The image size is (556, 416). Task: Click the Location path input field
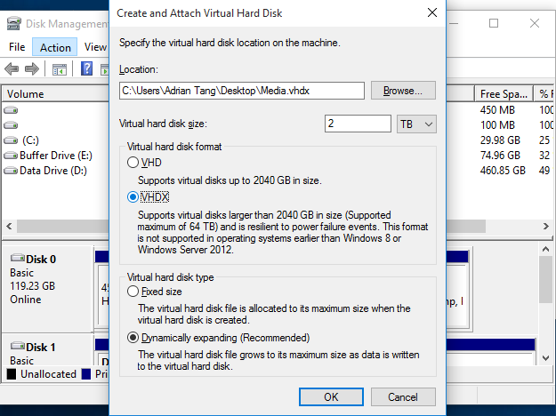242,91
